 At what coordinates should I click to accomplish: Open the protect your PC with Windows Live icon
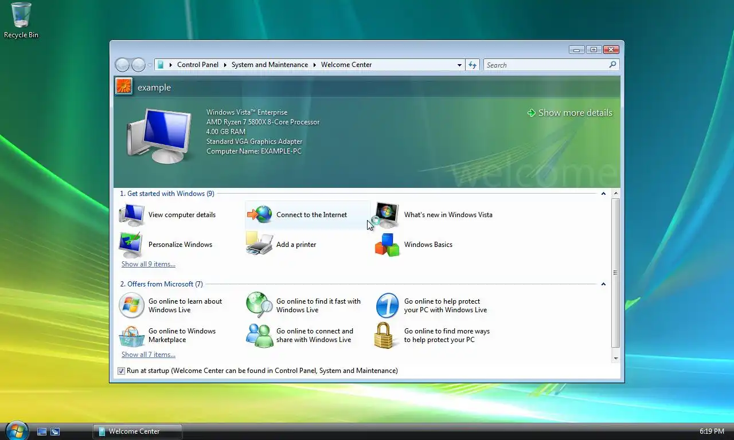[x=387, y=305]
